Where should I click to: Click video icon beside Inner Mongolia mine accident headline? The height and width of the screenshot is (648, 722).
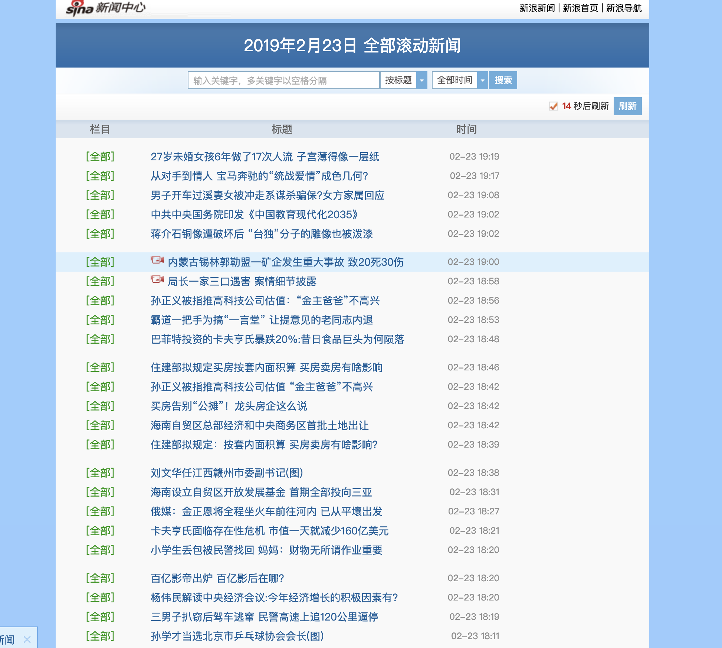156,261
